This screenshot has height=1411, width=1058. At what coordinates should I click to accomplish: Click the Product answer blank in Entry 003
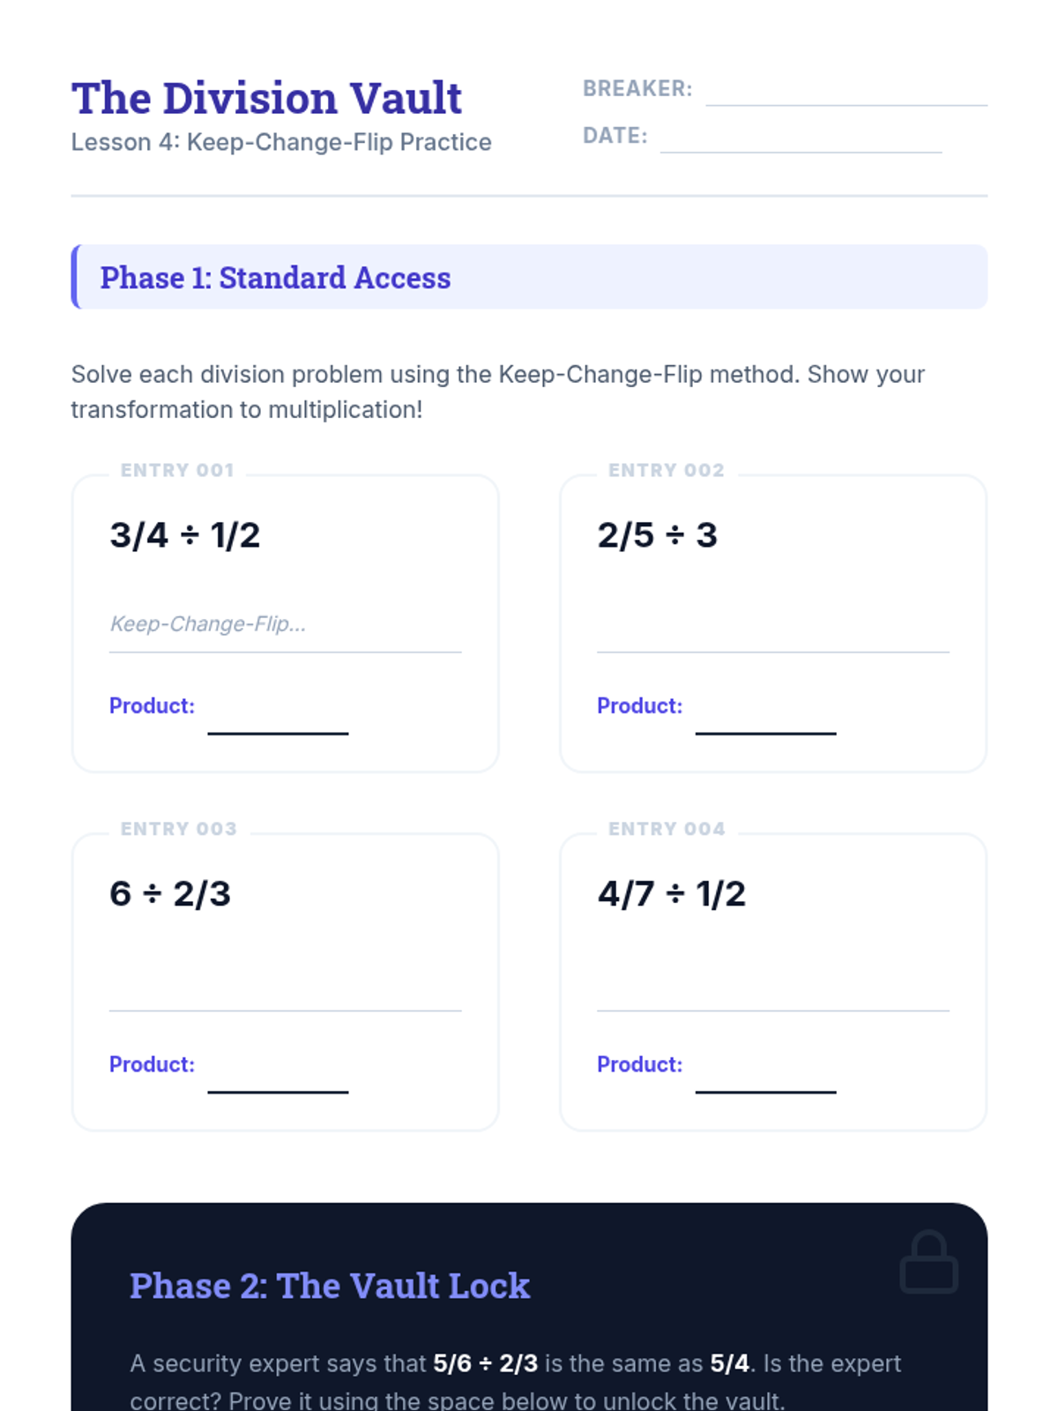tap(278, 1075)
